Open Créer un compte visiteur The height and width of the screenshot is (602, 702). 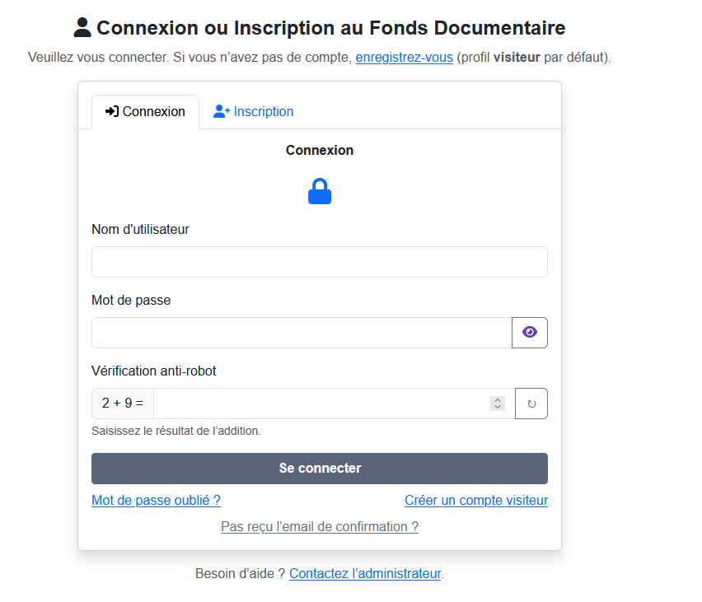point(475,500)
